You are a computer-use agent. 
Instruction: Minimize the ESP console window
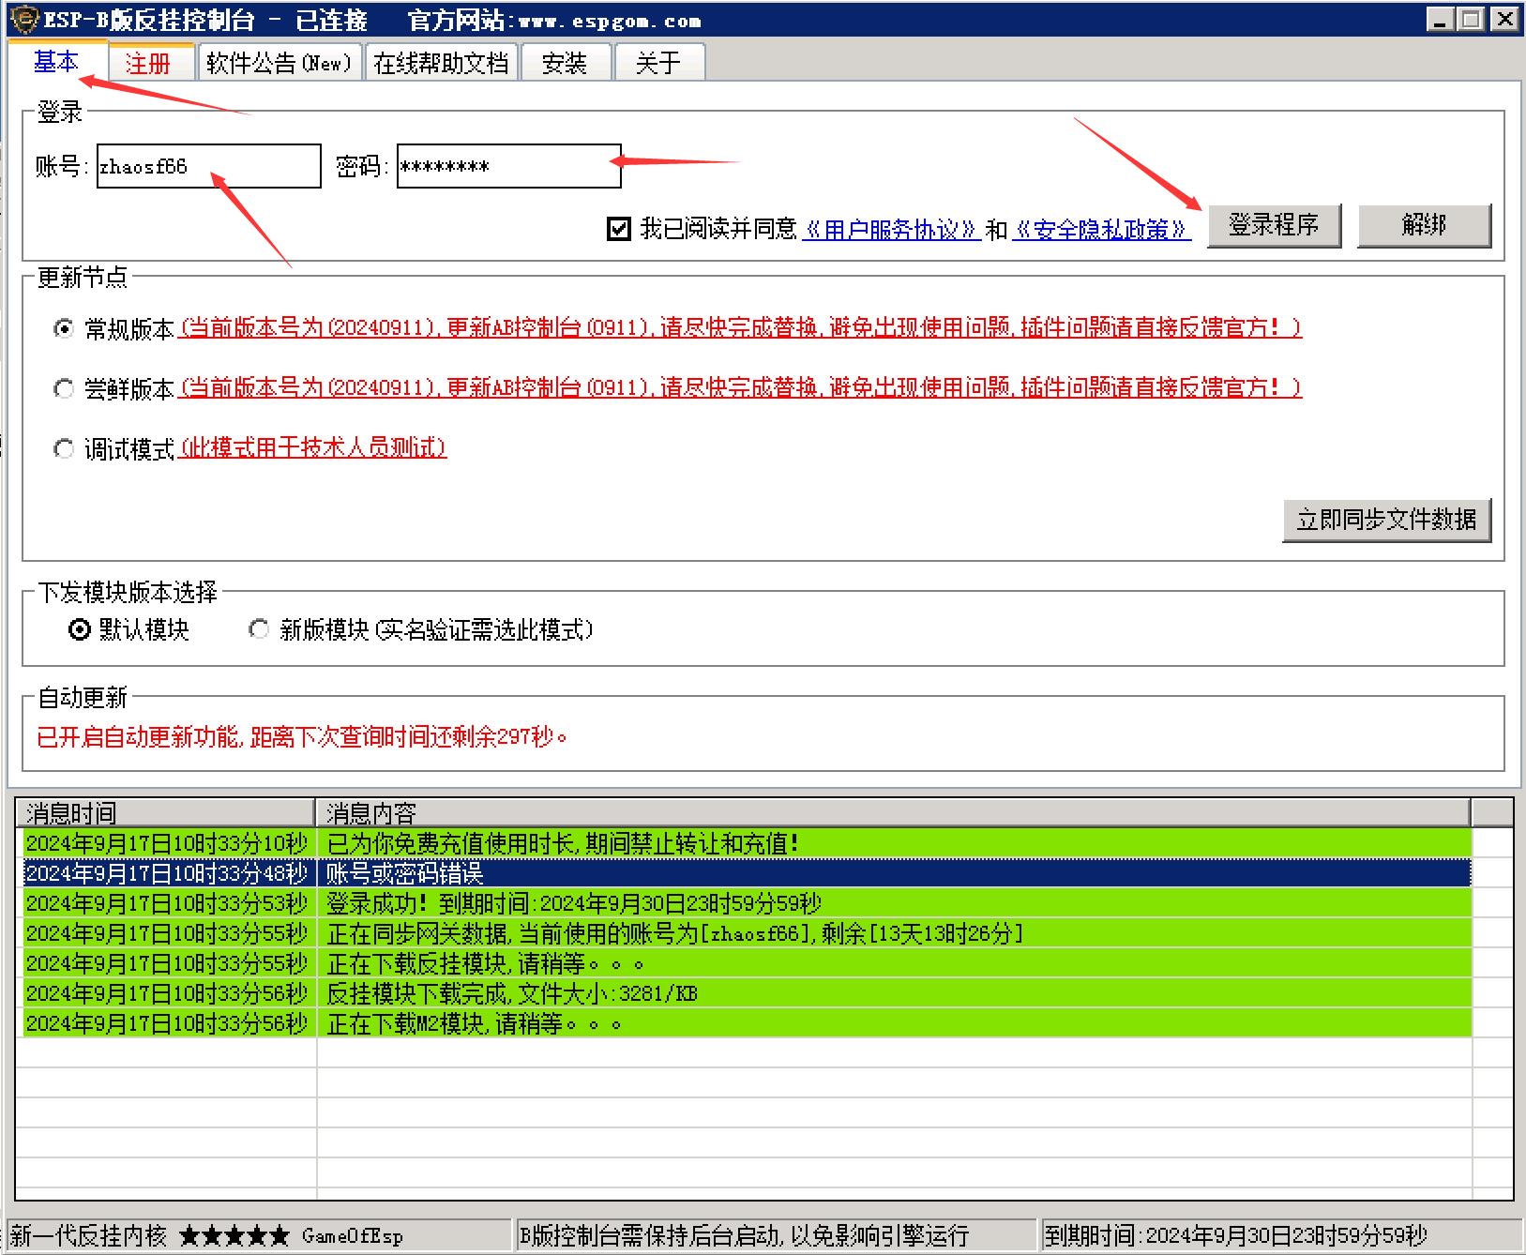tap(1441, 19)
